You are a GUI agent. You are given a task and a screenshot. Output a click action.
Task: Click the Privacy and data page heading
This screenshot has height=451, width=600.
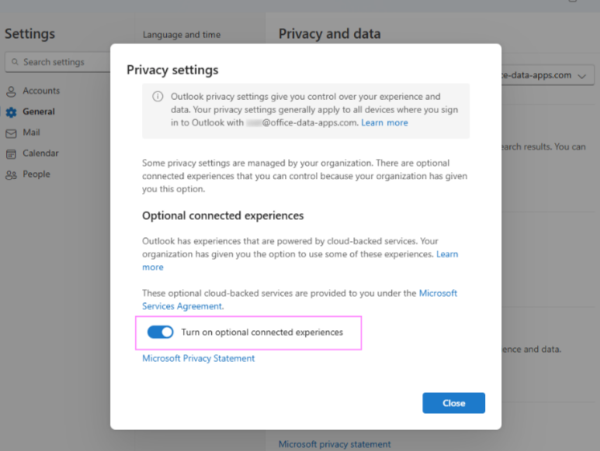coord(329,33)
